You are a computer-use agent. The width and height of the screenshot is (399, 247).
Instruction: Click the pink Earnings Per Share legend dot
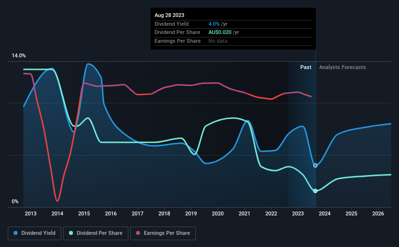(138, 233)
